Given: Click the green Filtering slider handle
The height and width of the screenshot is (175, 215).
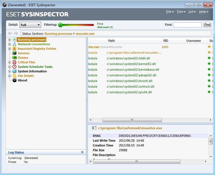Looking at the screenshot, I should point(60,25).
